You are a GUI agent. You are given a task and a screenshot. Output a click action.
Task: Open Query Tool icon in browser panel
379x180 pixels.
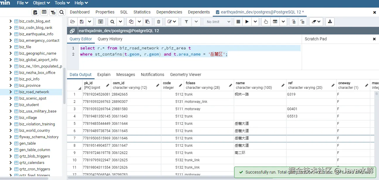coord(35,12)
